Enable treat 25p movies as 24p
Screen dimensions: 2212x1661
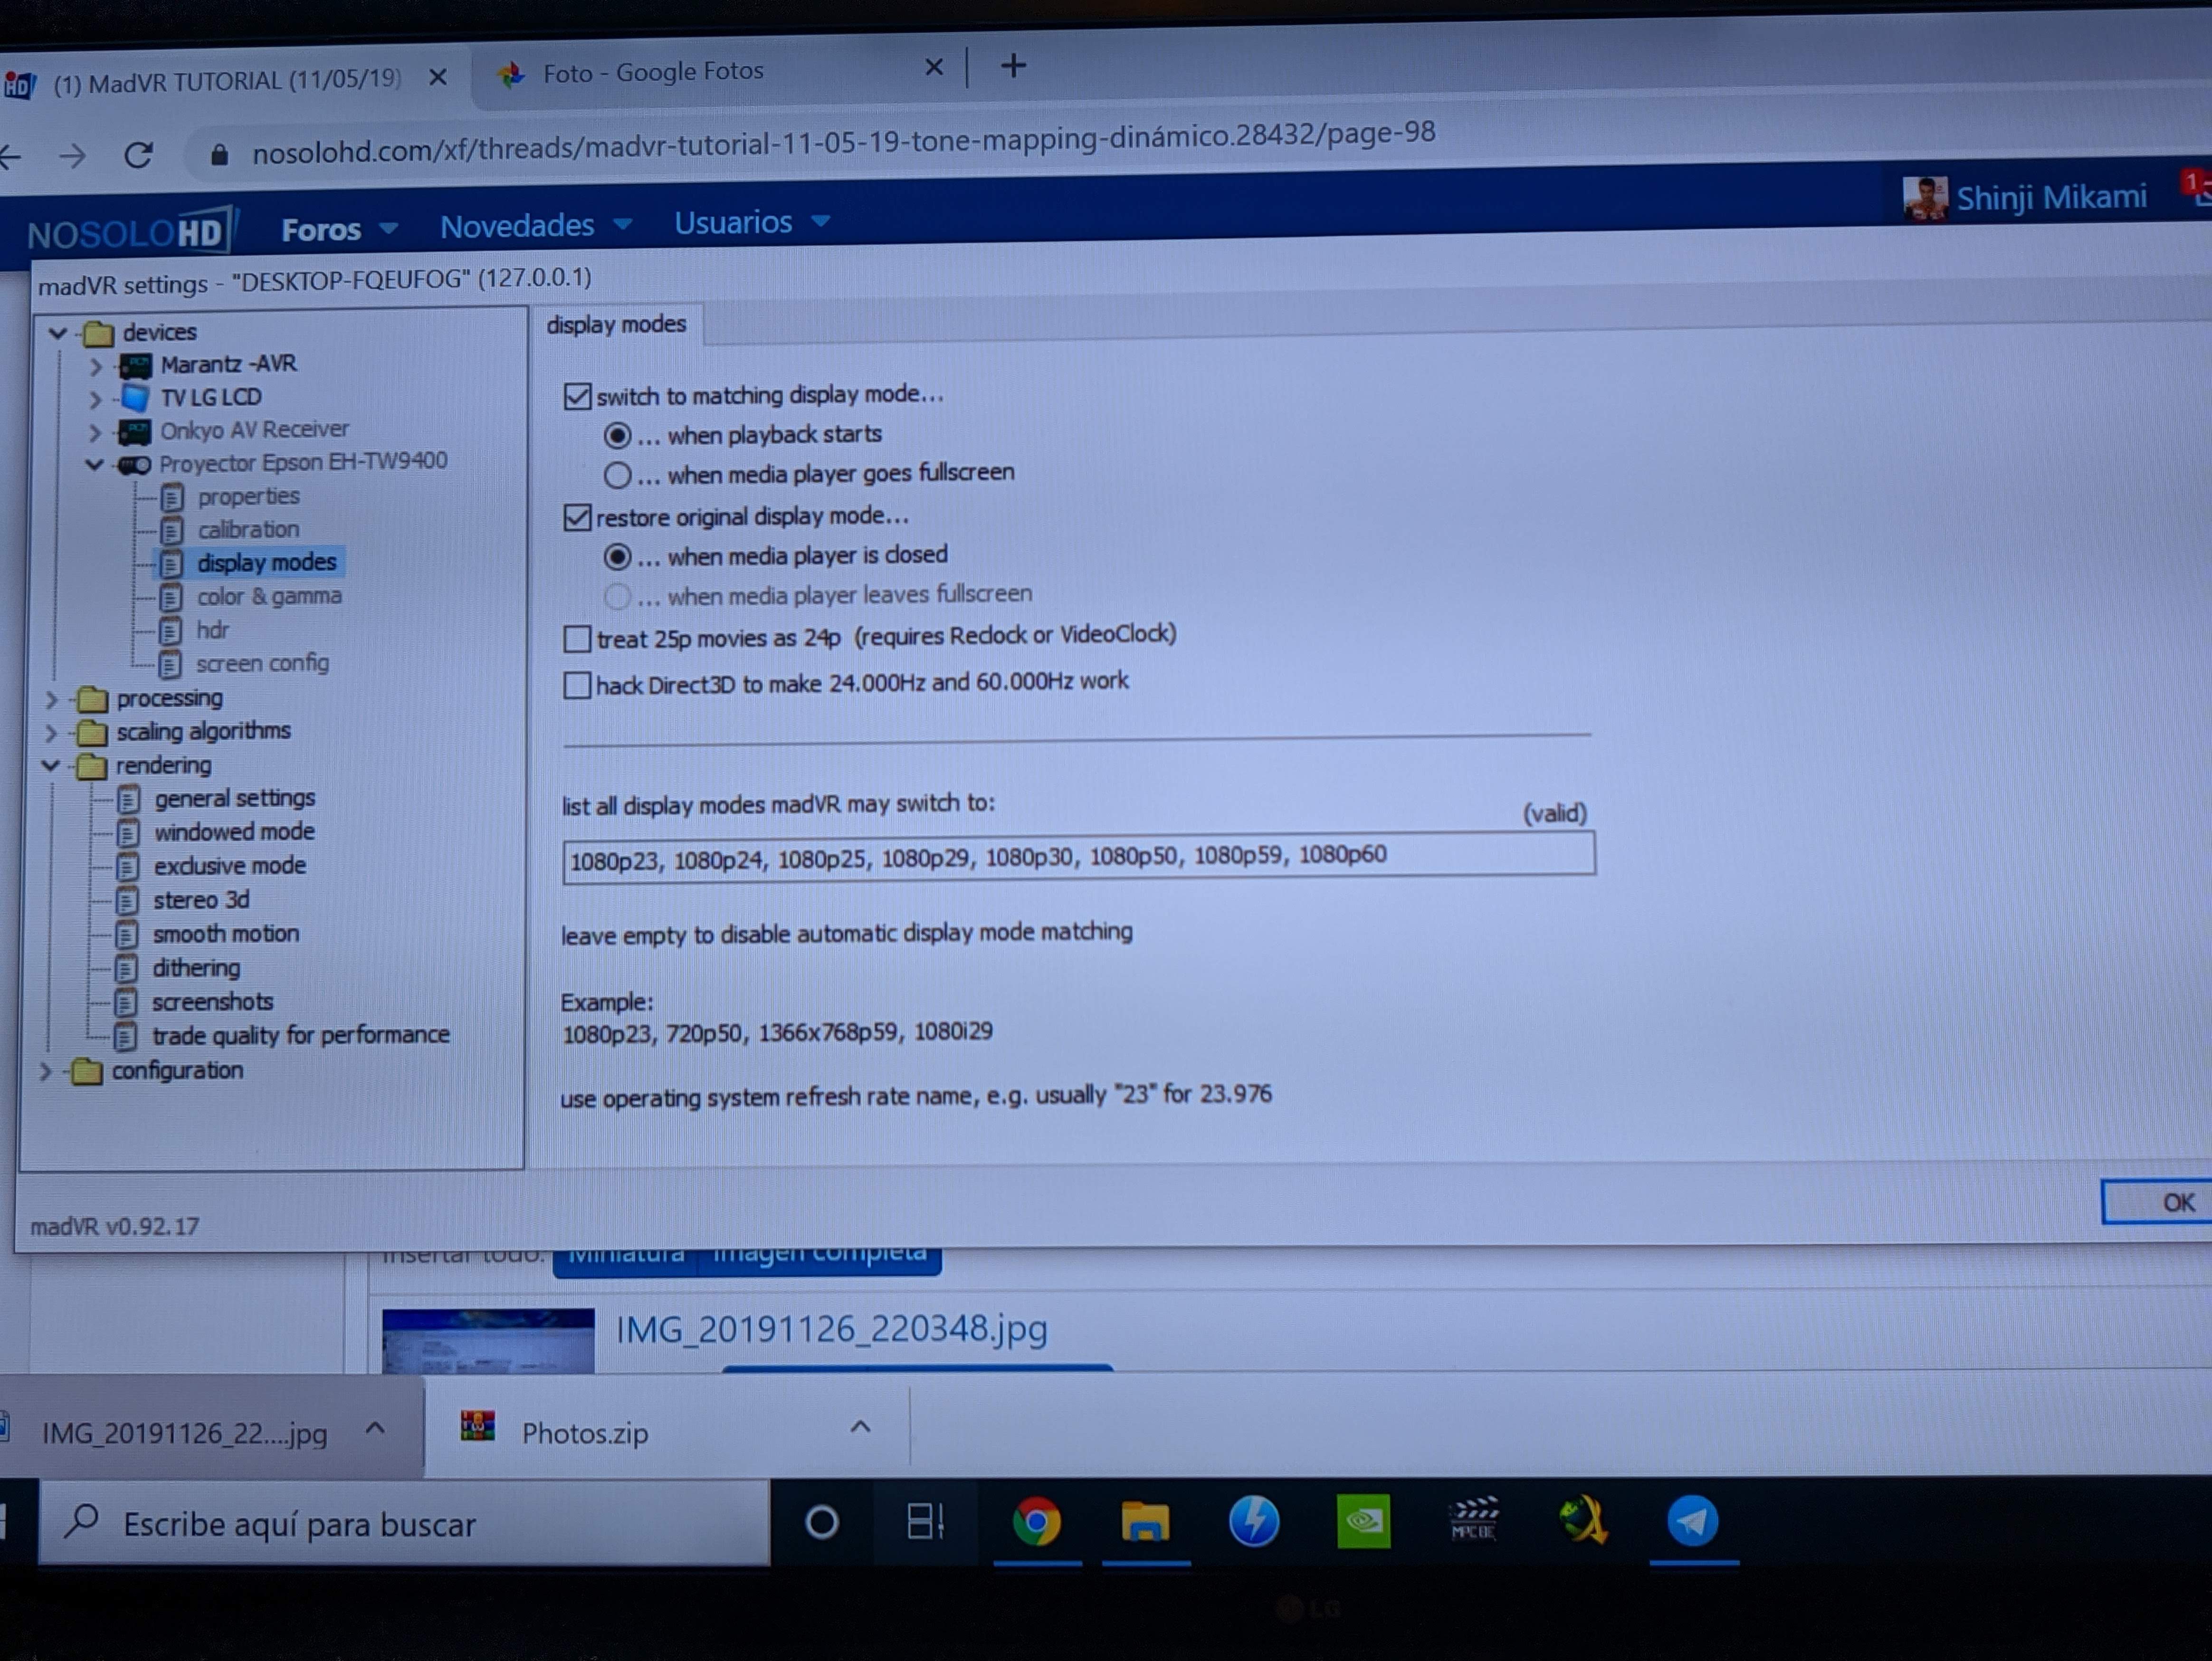point(577,639)
